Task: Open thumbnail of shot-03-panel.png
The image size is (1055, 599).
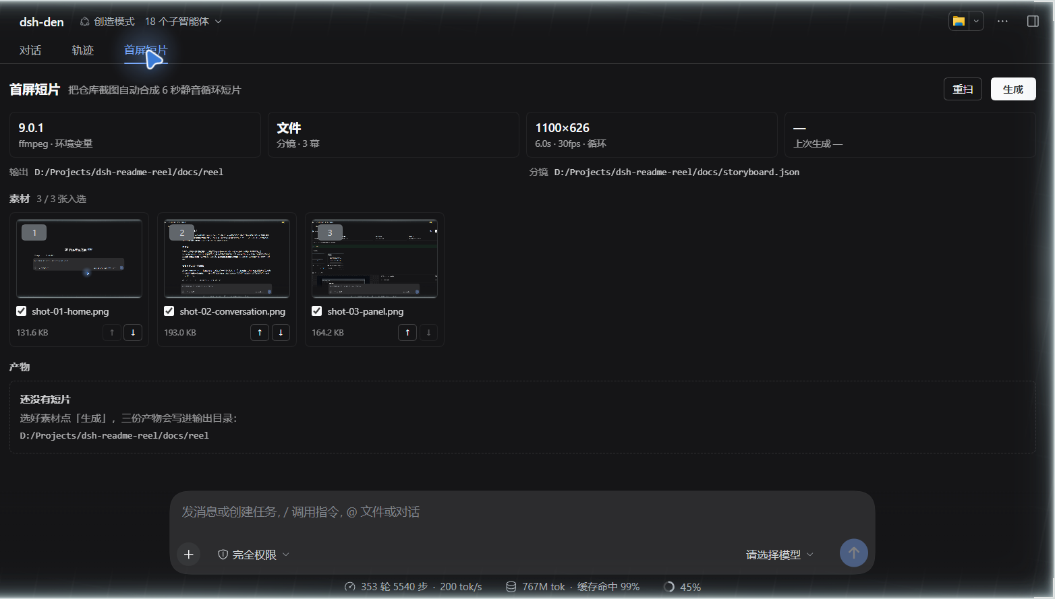Action: pyautogui.click(x=375, y=259)
